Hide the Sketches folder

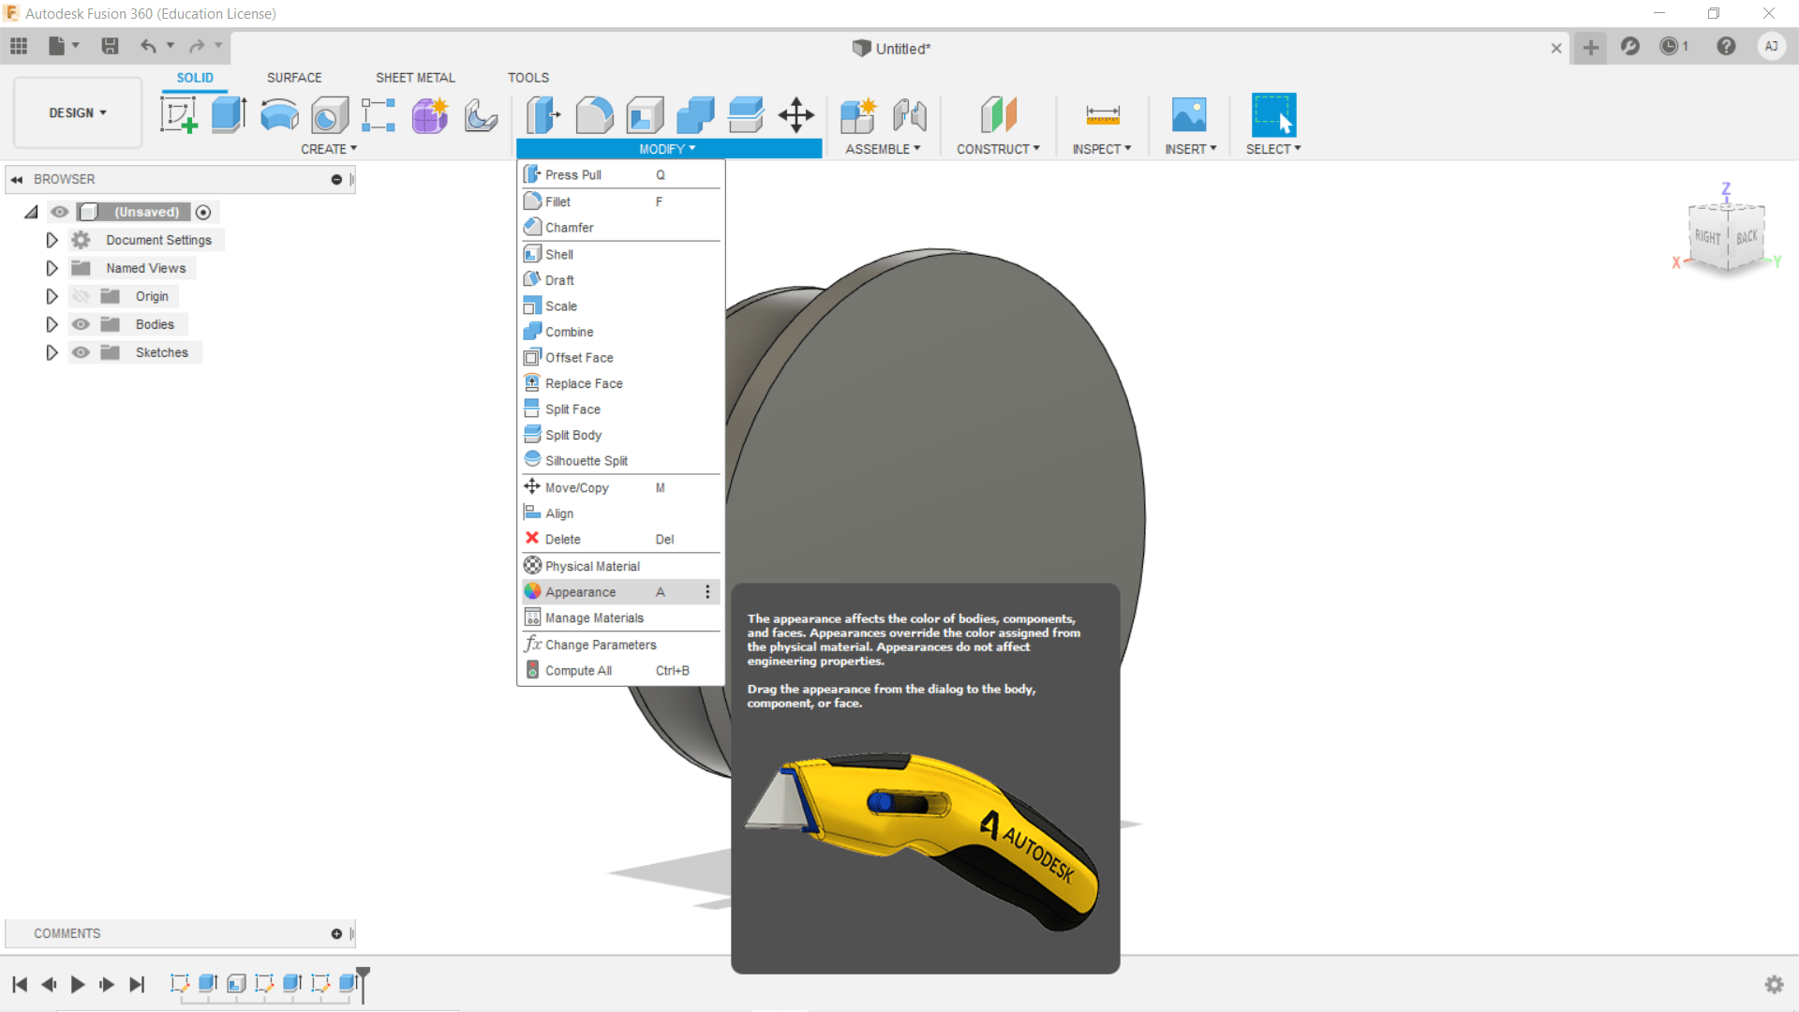tap(82, 352)
